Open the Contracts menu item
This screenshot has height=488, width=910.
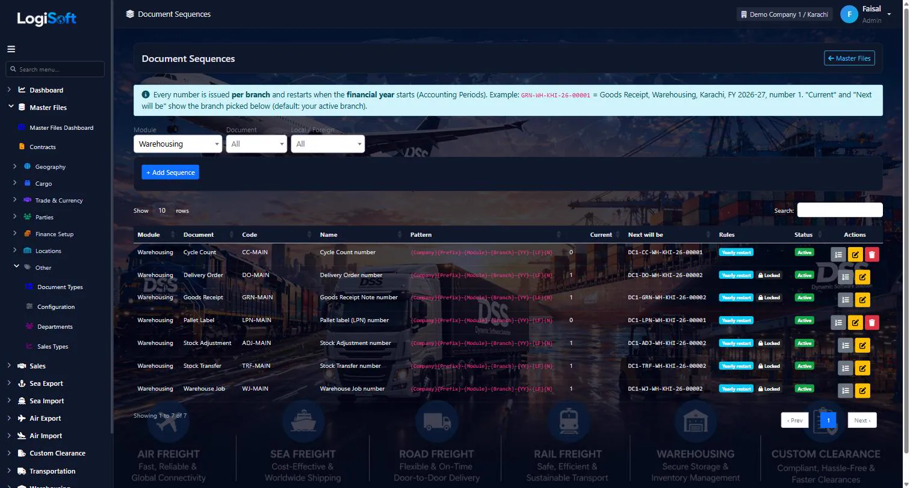(42, 147)
